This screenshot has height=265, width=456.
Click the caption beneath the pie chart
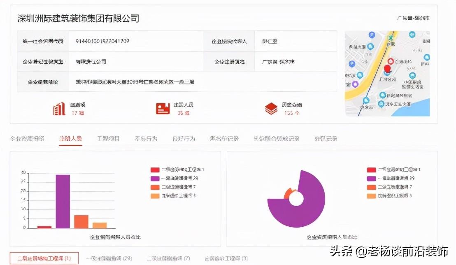332,237
